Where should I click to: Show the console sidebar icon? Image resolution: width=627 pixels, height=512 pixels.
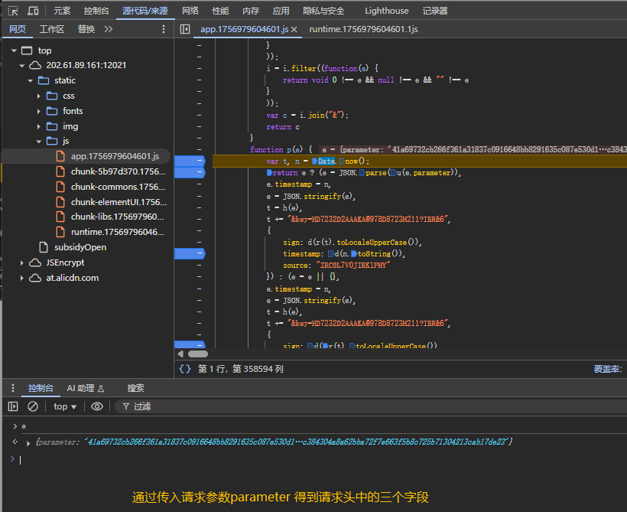(x=13, y=406)
